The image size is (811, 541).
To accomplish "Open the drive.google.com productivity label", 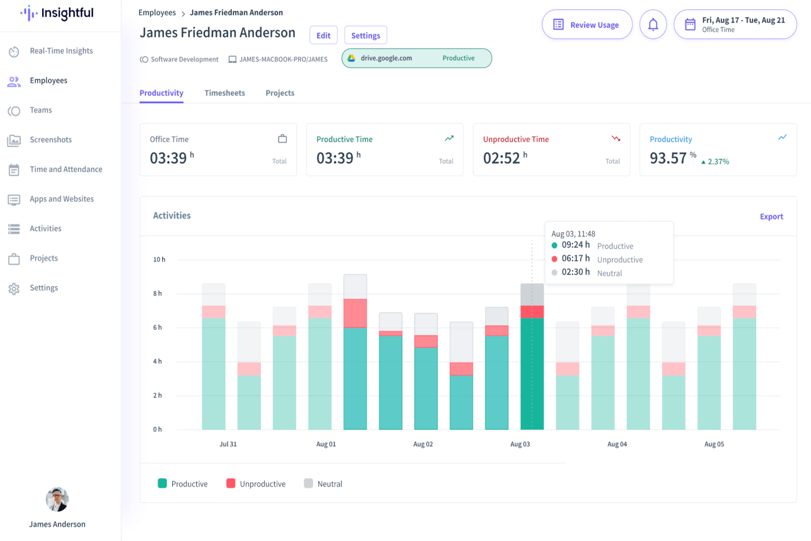I will pyautogui.click(x=416, y=58).
